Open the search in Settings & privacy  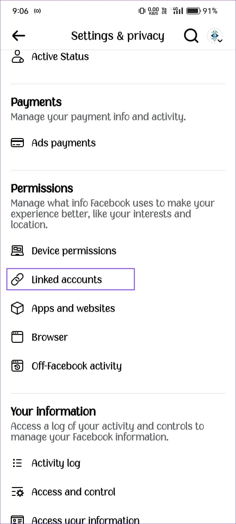click(191, 36)
